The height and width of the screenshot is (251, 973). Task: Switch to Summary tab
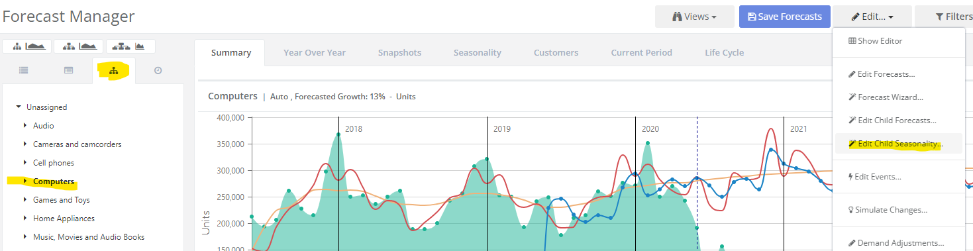coord(231,52)
